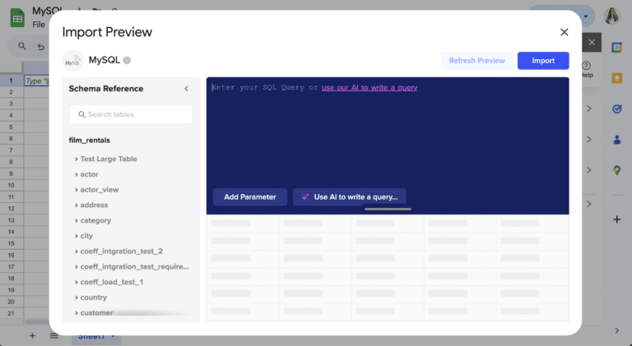
Task: Open Google Contacts side panel icon
Action: (616, 140)
